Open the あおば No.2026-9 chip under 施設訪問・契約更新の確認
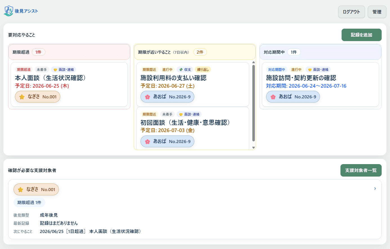Screen dimensions: 390x249 pyautogui.click(x=293, y=97)
